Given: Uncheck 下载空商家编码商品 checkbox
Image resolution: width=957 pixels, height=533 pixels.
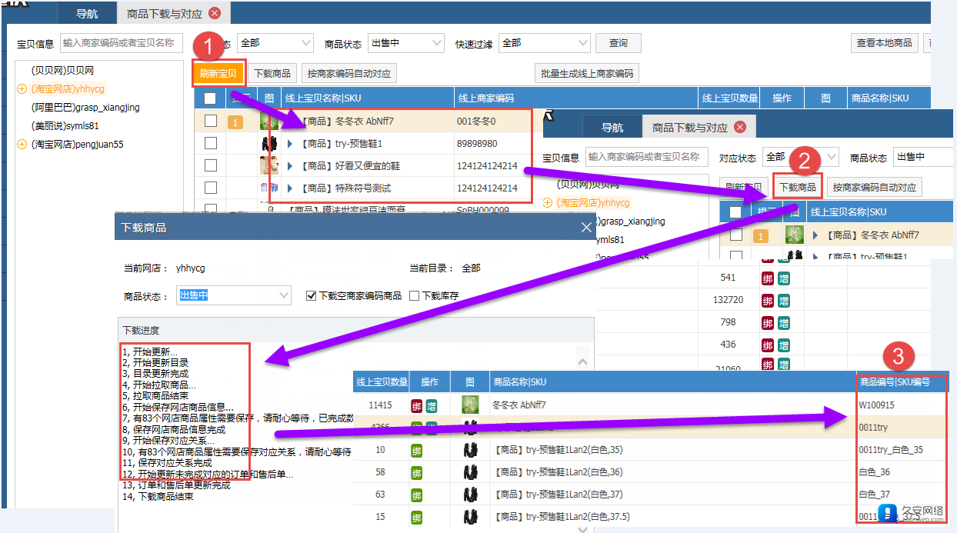Looking at the screenshot, I should point(311,295).
